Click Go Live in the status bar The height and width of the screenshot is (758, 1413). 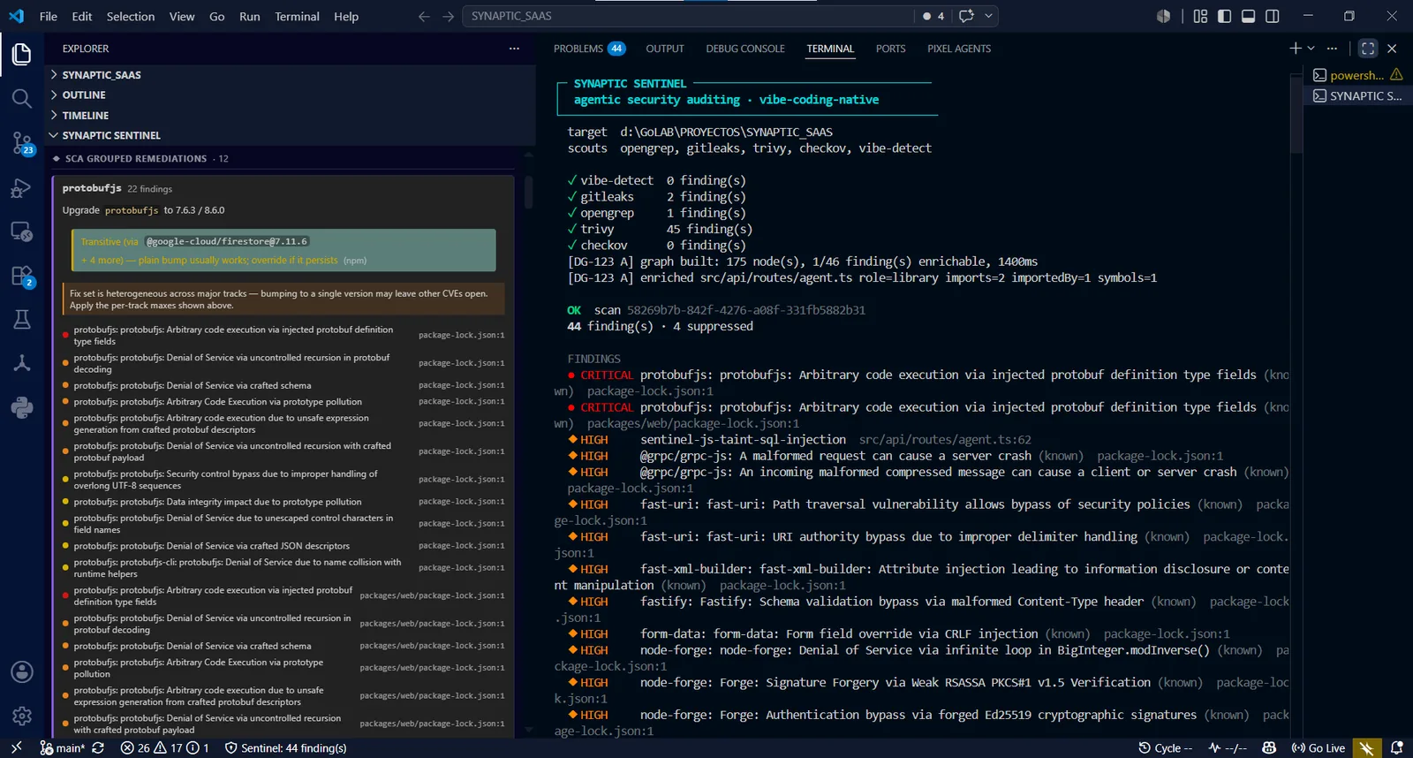point(1319,747)
